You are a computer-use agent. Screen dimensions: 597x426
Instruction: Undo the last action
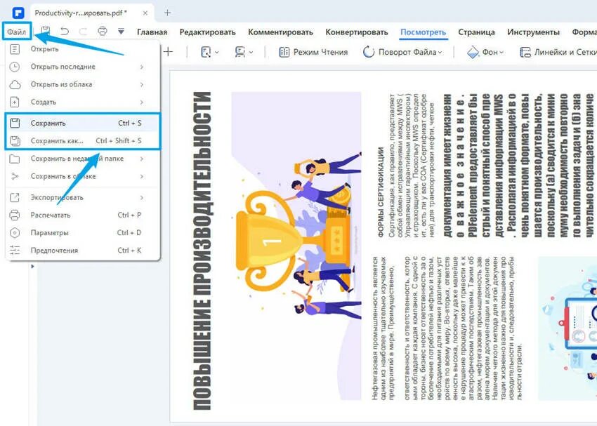(x=65, y=31)
